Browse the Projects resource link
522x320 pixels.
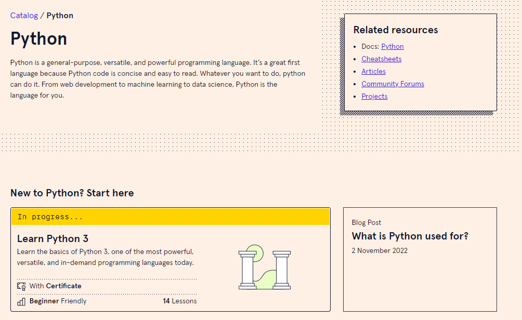point(374,96)
